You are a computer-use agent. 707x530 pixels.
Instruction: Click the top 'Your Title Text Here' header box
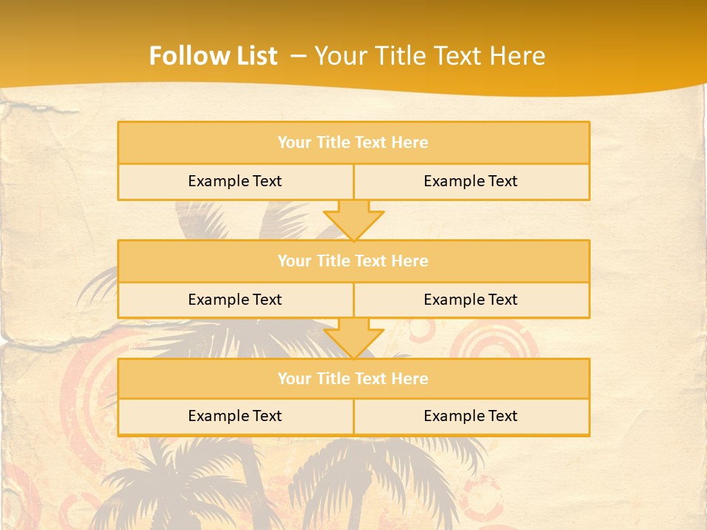[353, 143]
